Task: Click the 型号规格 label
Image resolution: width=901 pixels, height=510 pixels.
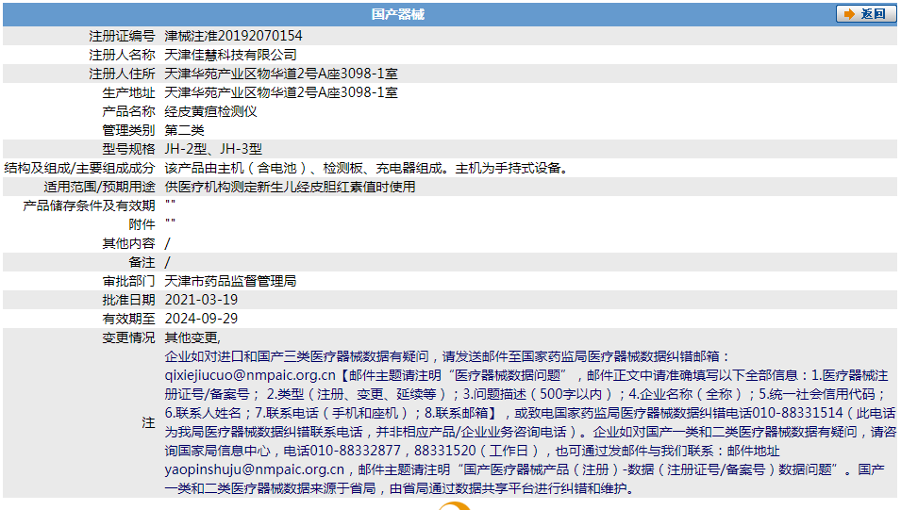Action: (128, 149)
